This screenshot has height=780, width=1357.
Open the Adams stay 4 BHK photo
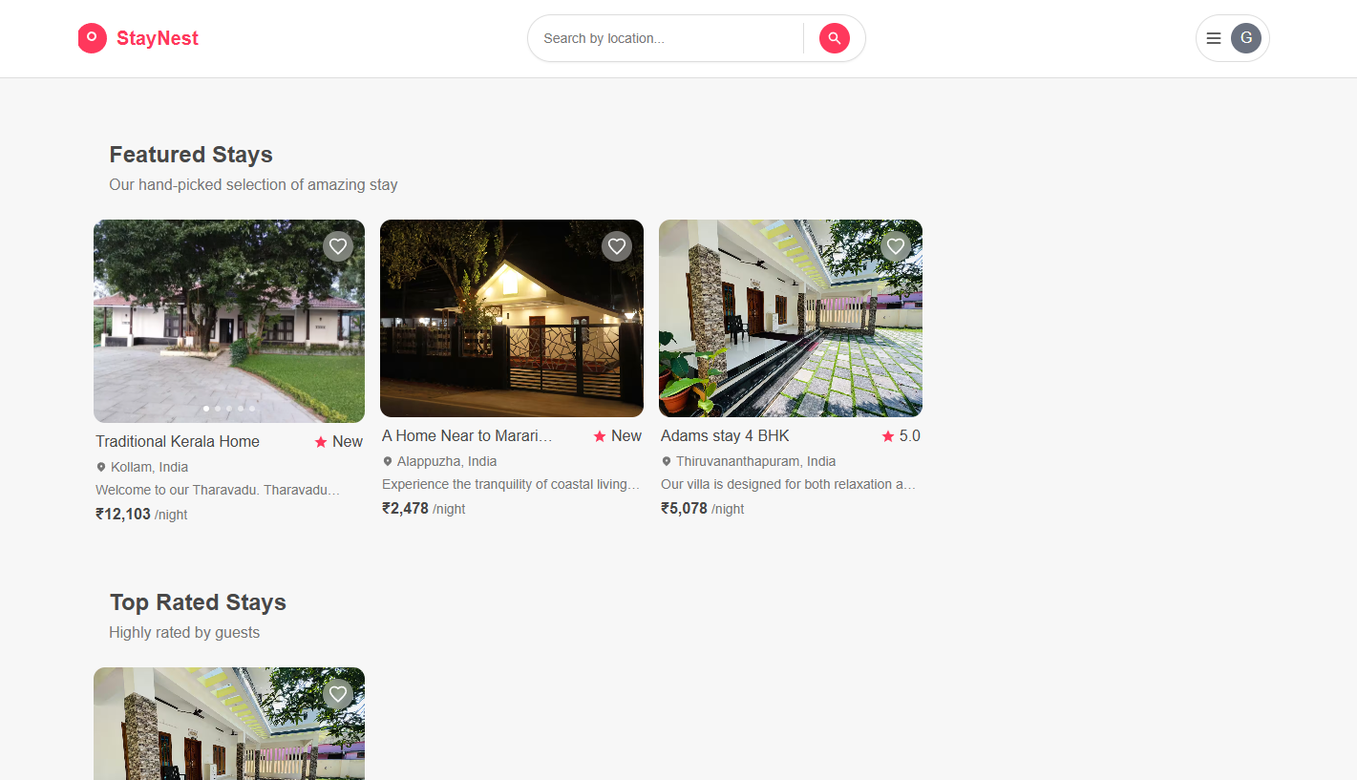coord(791,318)
